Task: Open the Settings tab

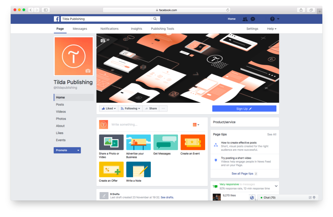Action: pyautogui.click(x=252, y=29)
